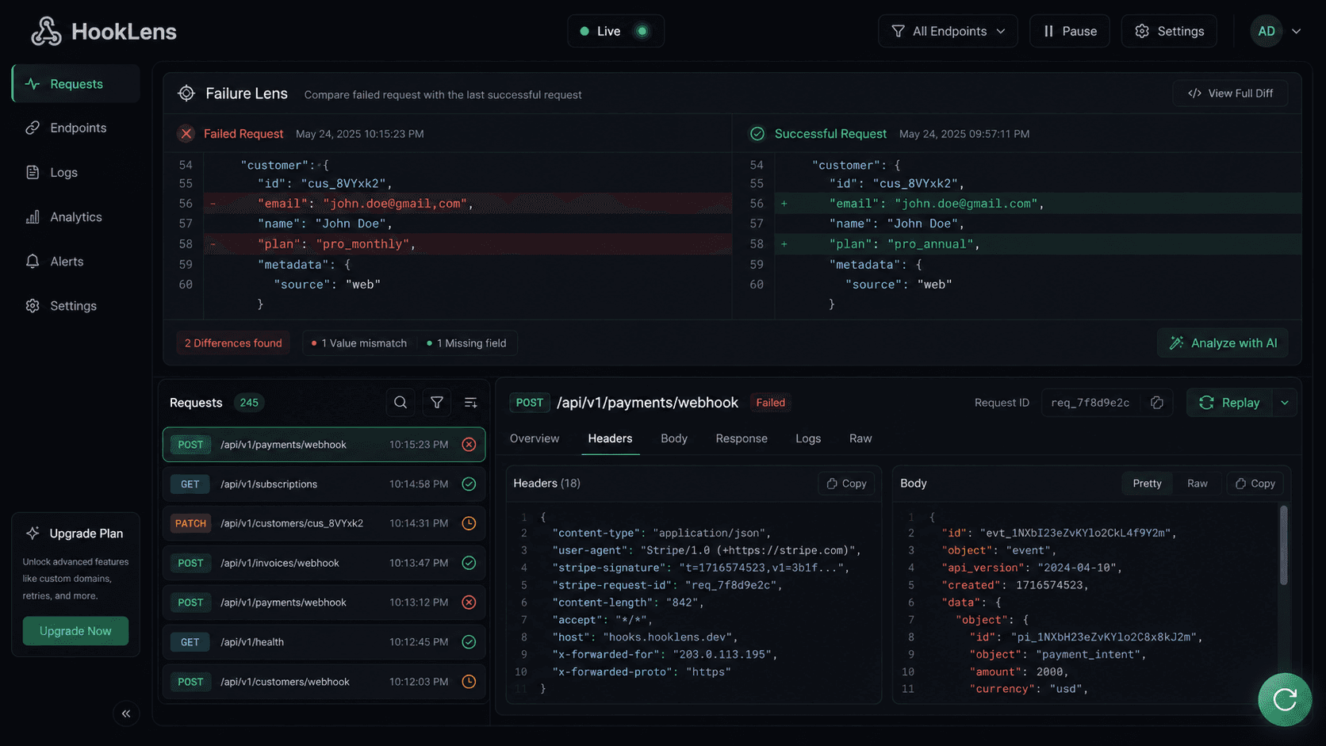Click the AD user avatar
Screen dimensions: 1326x746
pyautogui.click(x=1267, y=31)
